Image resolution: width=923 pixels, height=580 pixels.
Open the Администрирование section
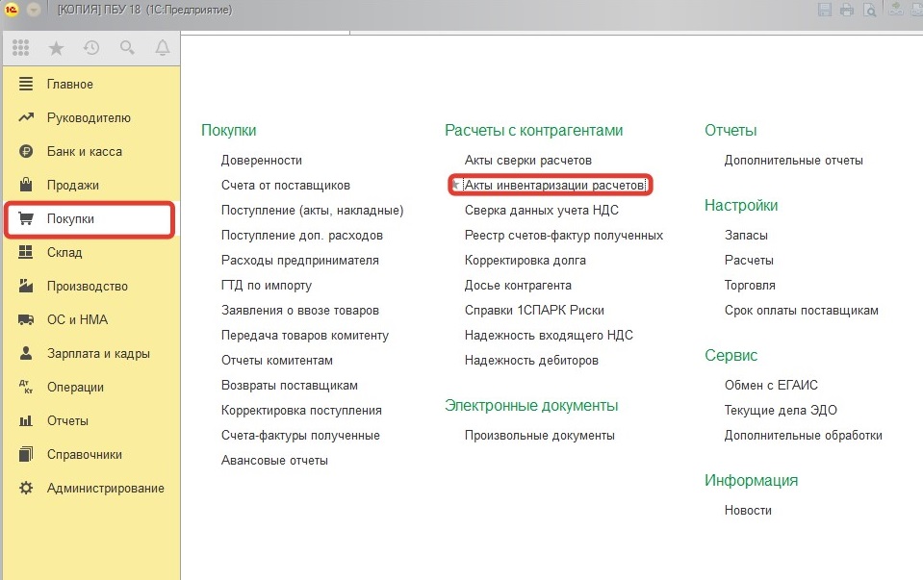click(105, 489)
